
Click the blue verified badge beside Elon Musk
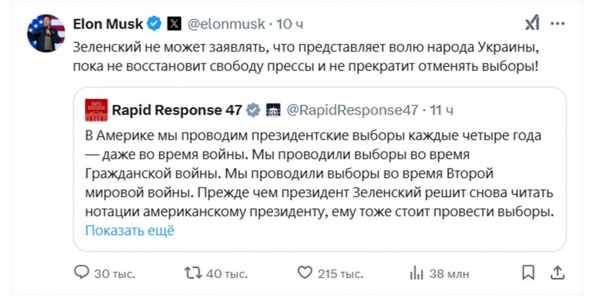[154, 24]
